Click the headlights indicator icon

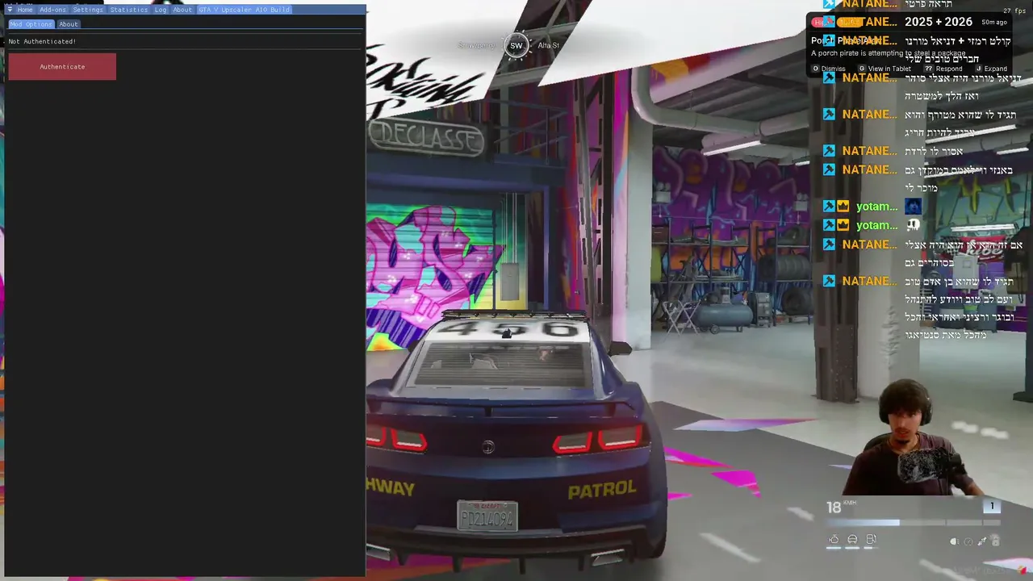tap(954, 541)
